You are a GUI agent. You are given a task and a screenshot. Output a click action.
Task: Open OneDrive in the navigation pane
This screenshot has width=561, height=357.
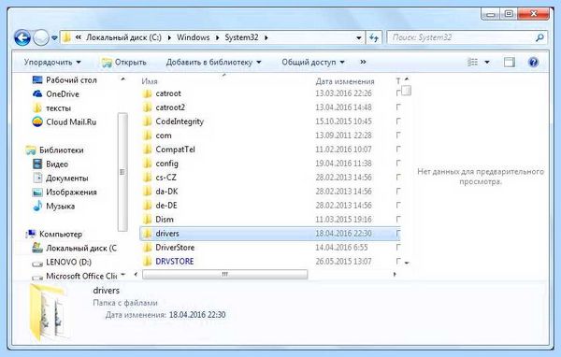coord(56,94)
